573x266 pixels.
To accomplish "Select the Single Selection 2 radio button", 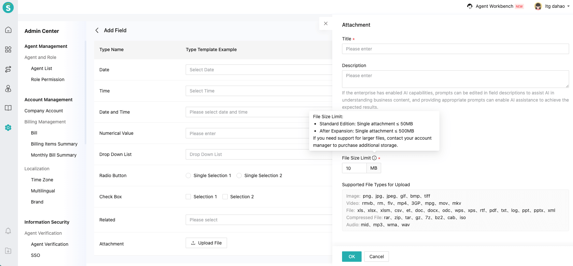I will (239, 175).
